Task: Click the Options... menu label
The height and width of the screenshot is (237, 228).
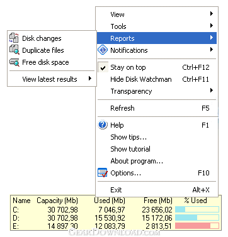Action: pyautogui.click(x=125, y=173)
